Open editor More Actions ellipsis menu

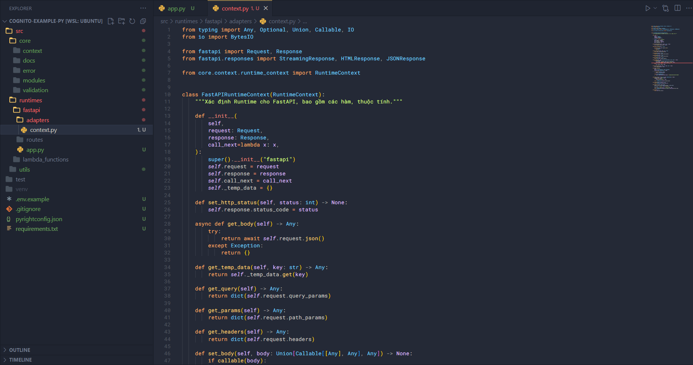[x=688, y=8]
